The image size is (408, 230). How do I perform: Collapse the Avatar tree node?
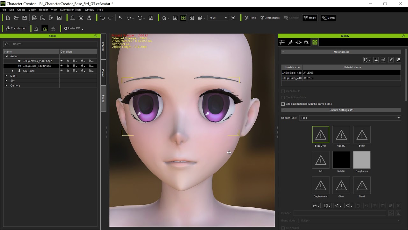tap(6, 56)
